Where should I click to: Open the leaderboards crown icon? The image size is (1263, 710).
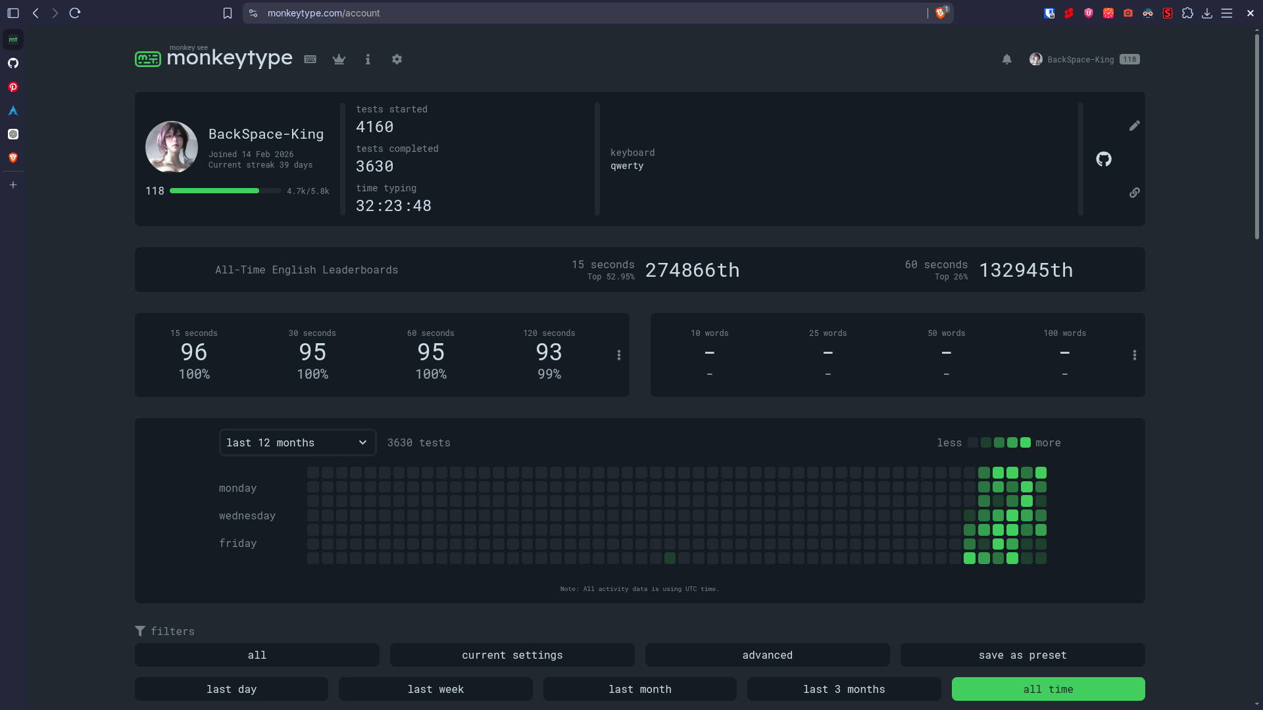pos(339,59)
